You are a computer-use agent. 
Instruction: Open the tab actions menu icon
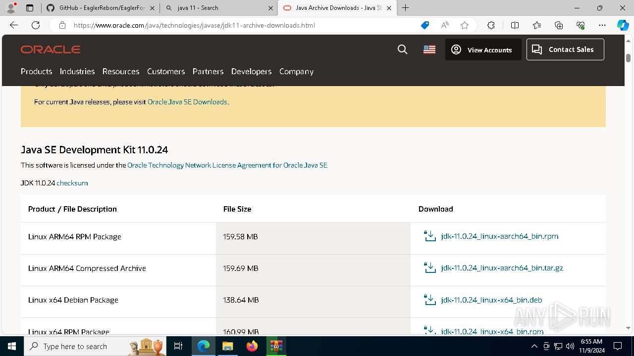coord(30,8)
